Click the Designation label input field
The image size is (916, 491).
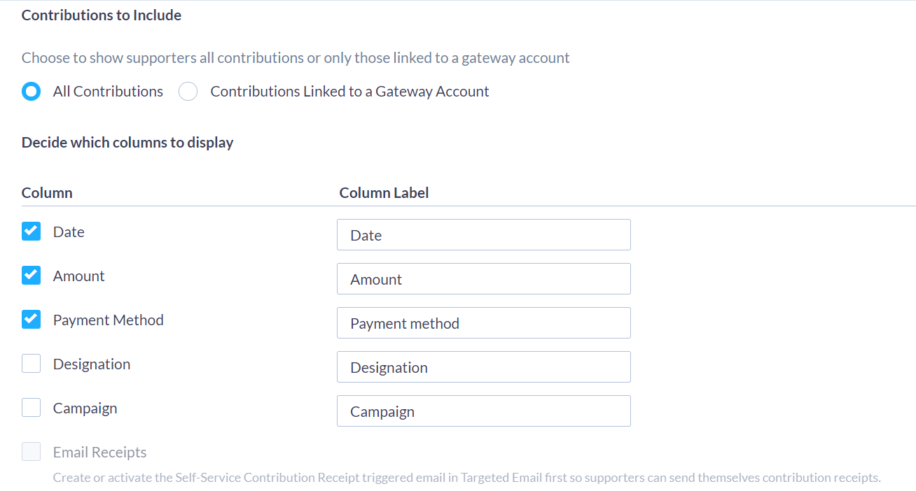[483, 367]
